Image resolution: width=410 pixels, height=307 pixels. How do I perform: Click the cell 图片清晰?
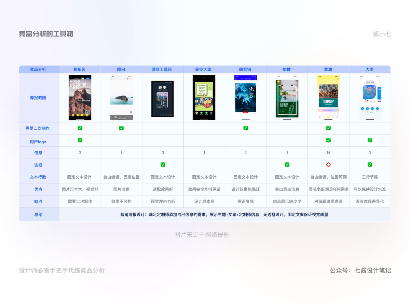(121, 189)
